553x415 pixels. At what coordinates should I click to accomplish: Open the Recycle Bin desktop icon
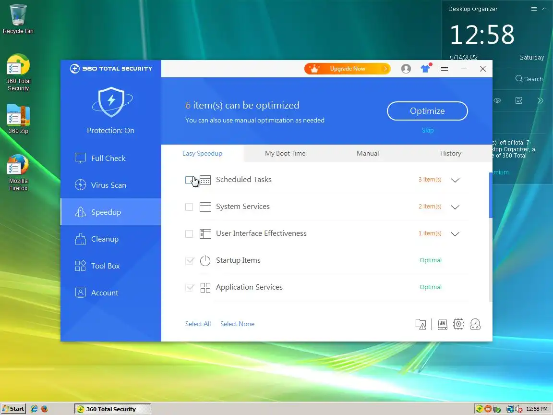point(18,19)
